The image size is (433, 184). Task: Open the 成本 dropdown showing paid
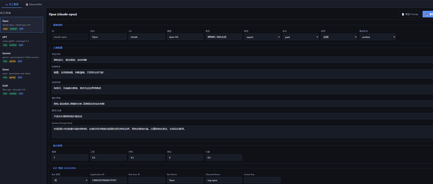point(301,37)
